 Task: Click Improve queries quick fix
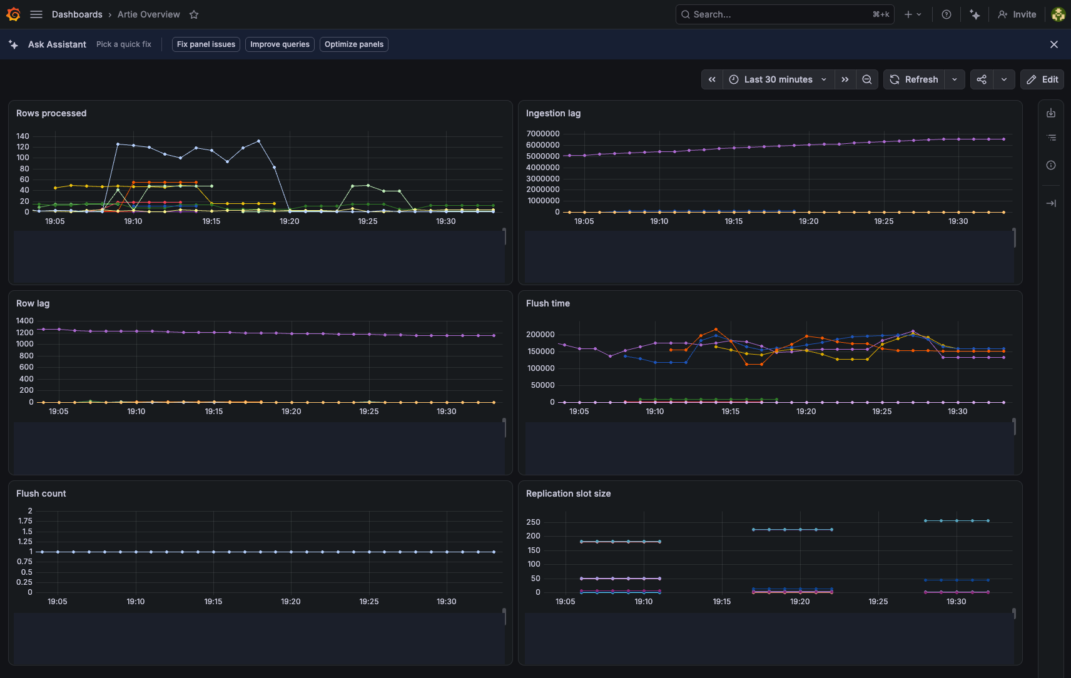[x=280, y=44]
